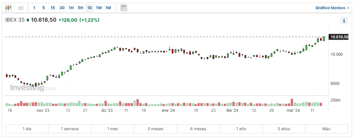Image resolution: width=354 pixels, height=140 pixels.
Task: Click the green up arrow beside IBEX 35
Action: [x=28, y=20]
